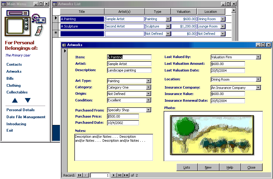Open the Last Valued By dropdown
Image resolution: width=273 pixels, height=179 pixels.
pos(258,57)
